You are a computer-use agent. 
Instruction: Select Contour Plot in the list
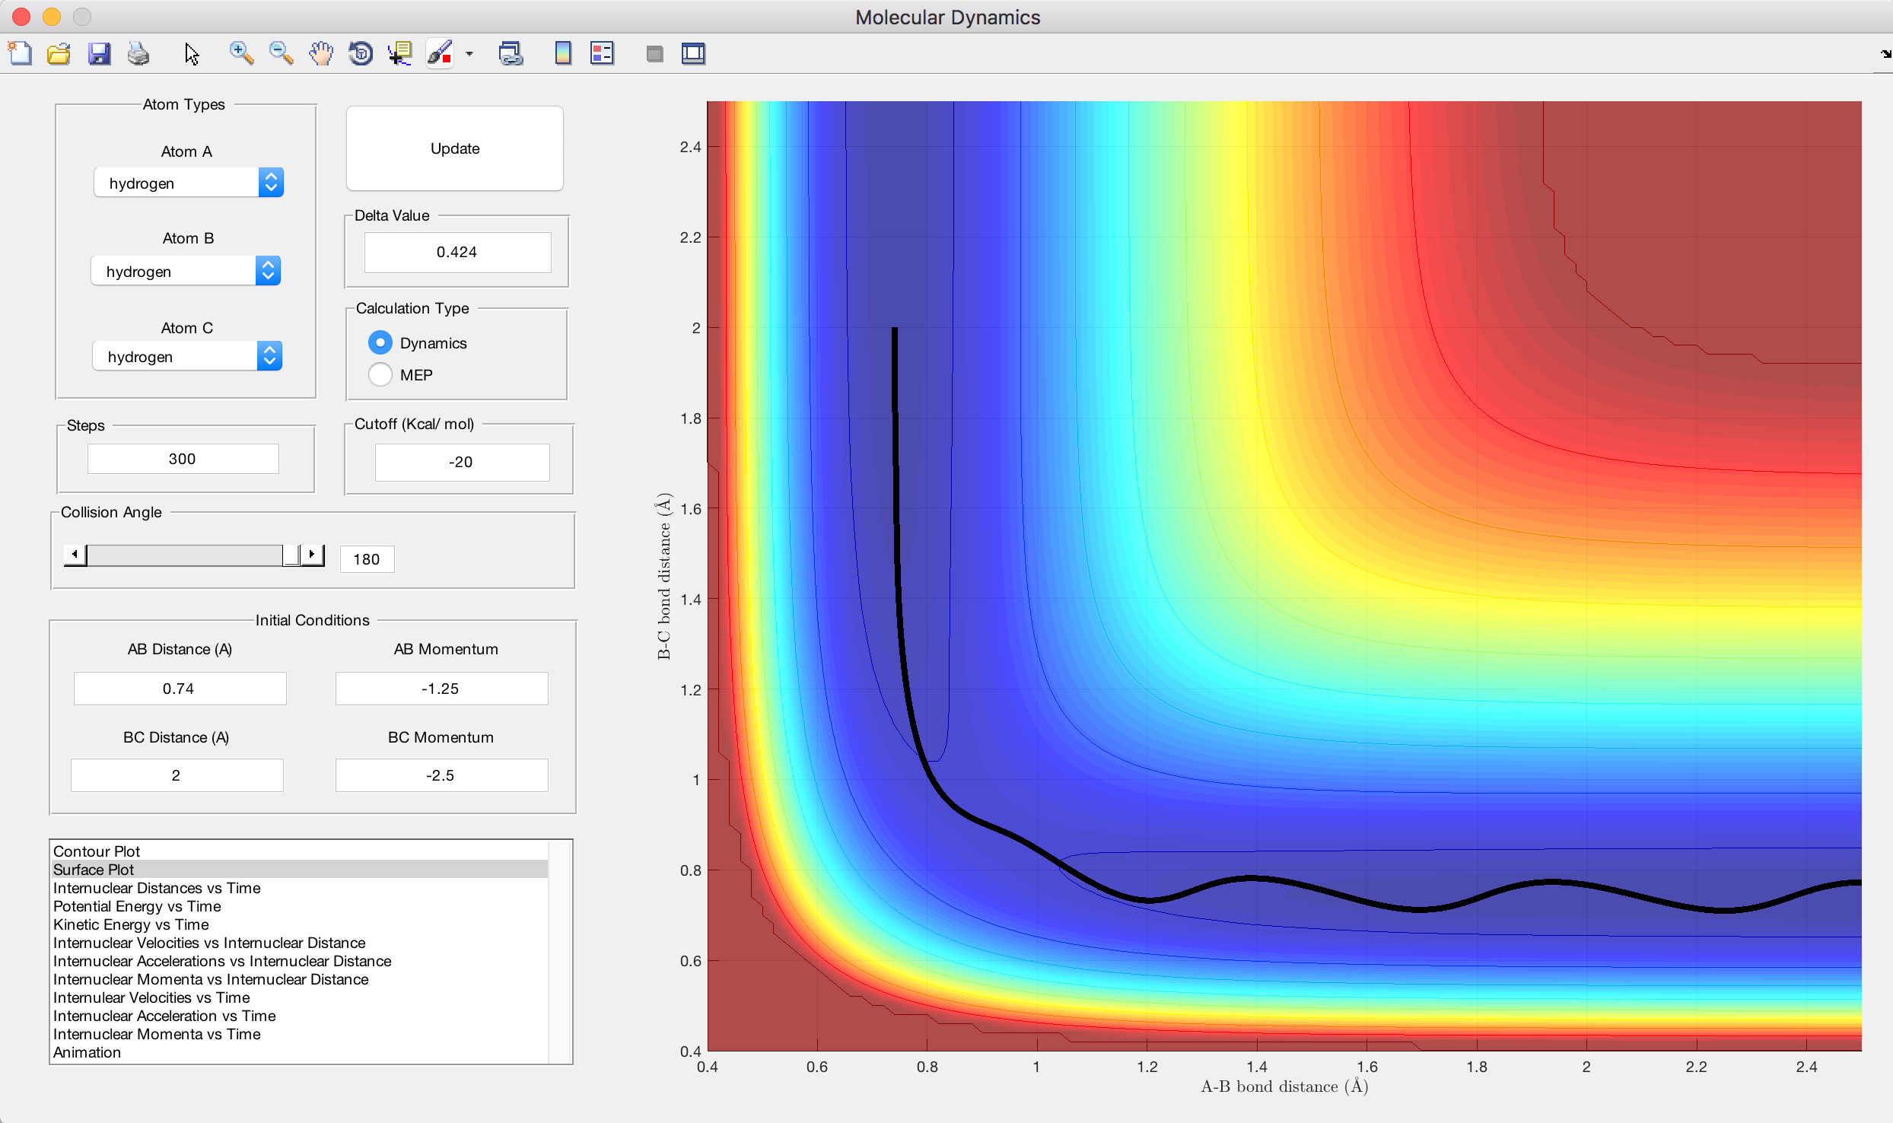click(97, 851)
